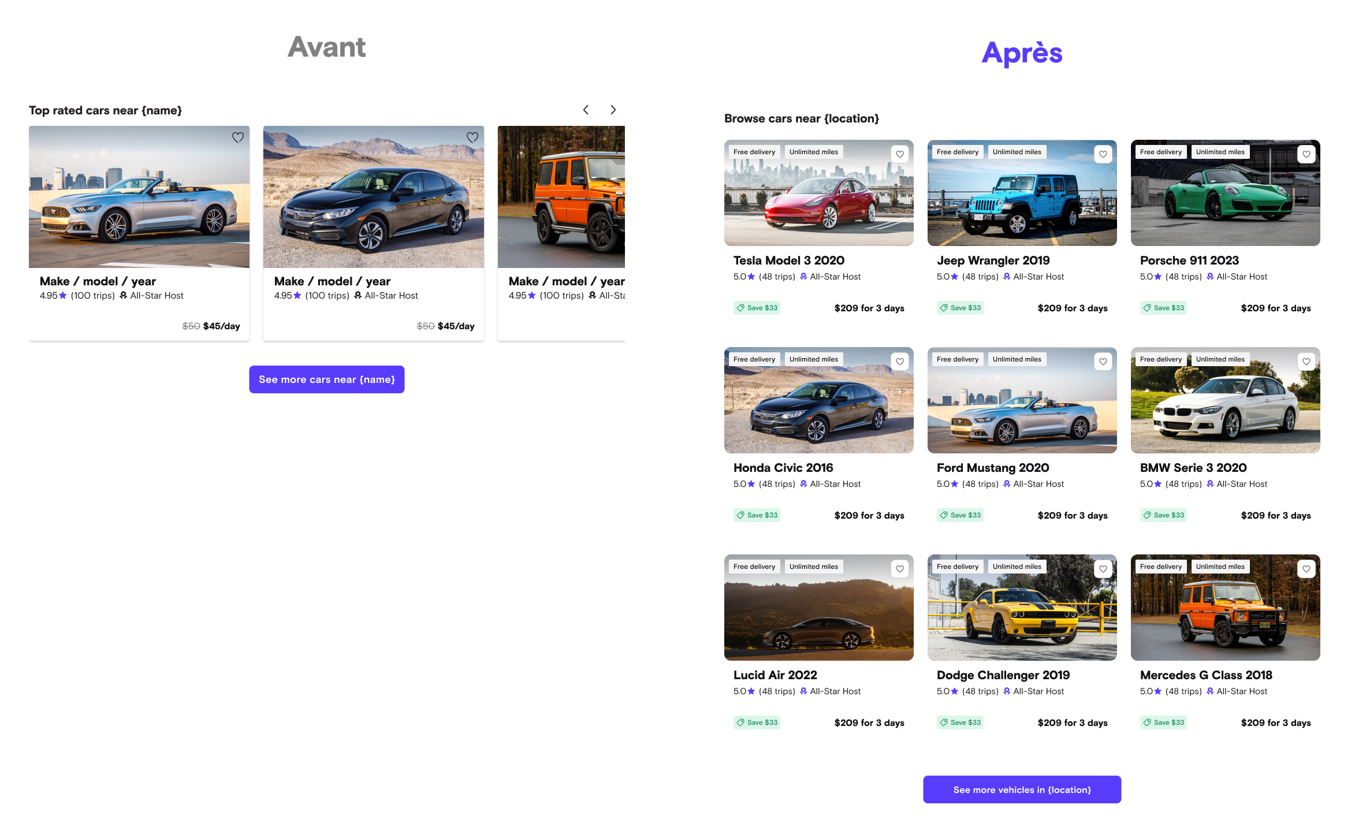
Task: Favorite the Lucid Air 2022 listing
Action: 900,569
